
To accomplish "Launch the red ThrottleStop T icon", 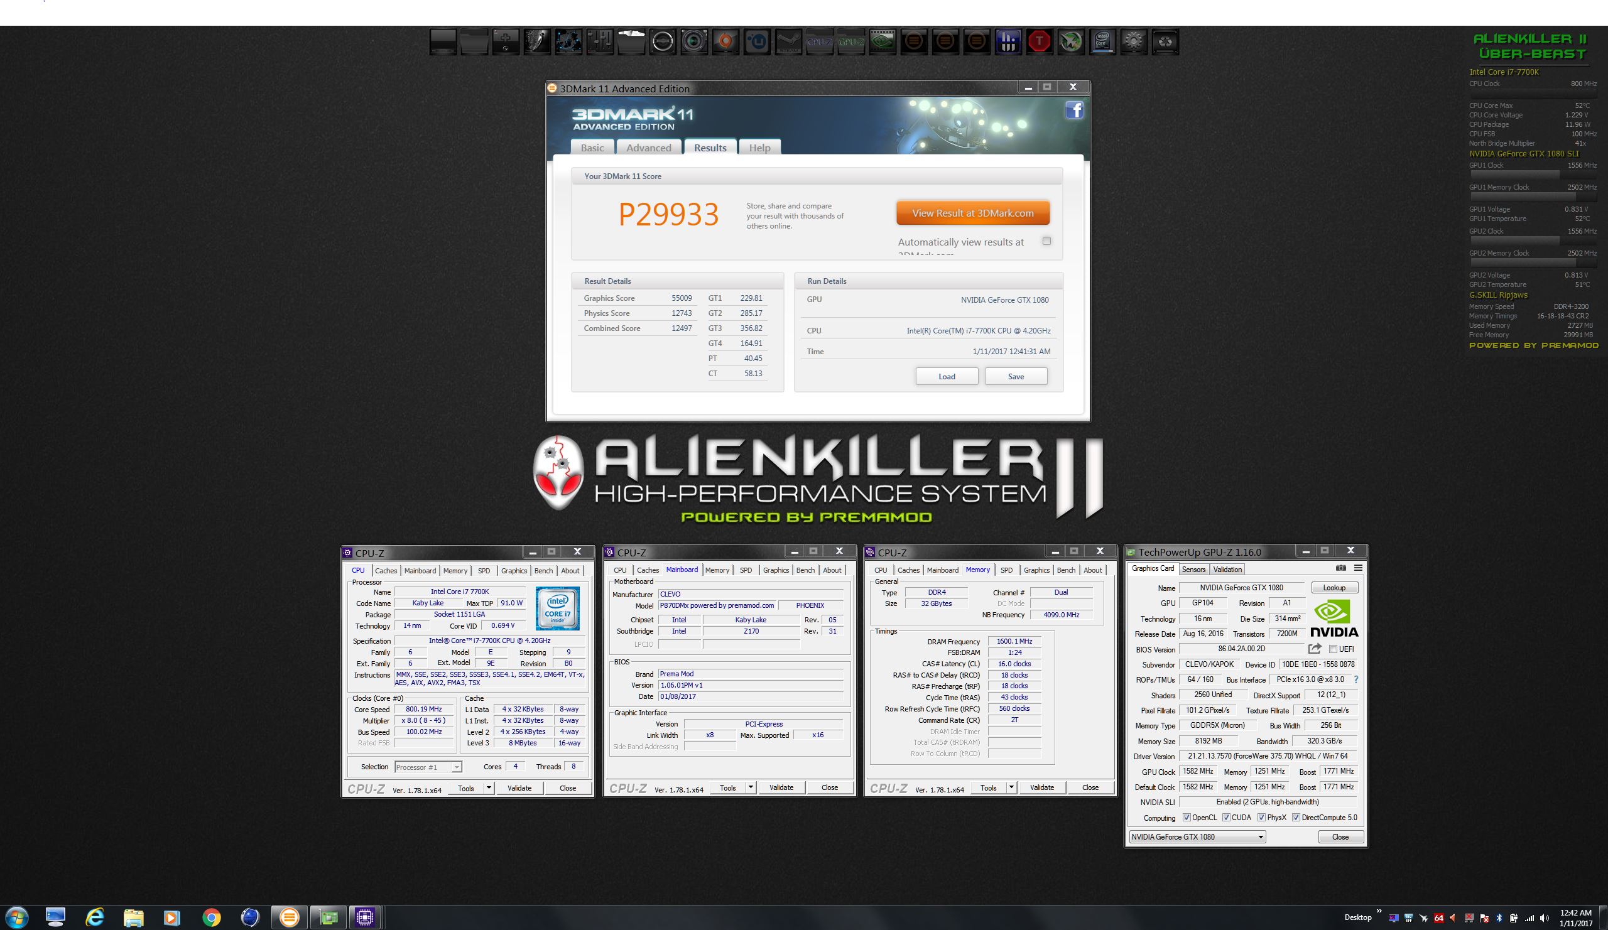I will point(1040,42).
